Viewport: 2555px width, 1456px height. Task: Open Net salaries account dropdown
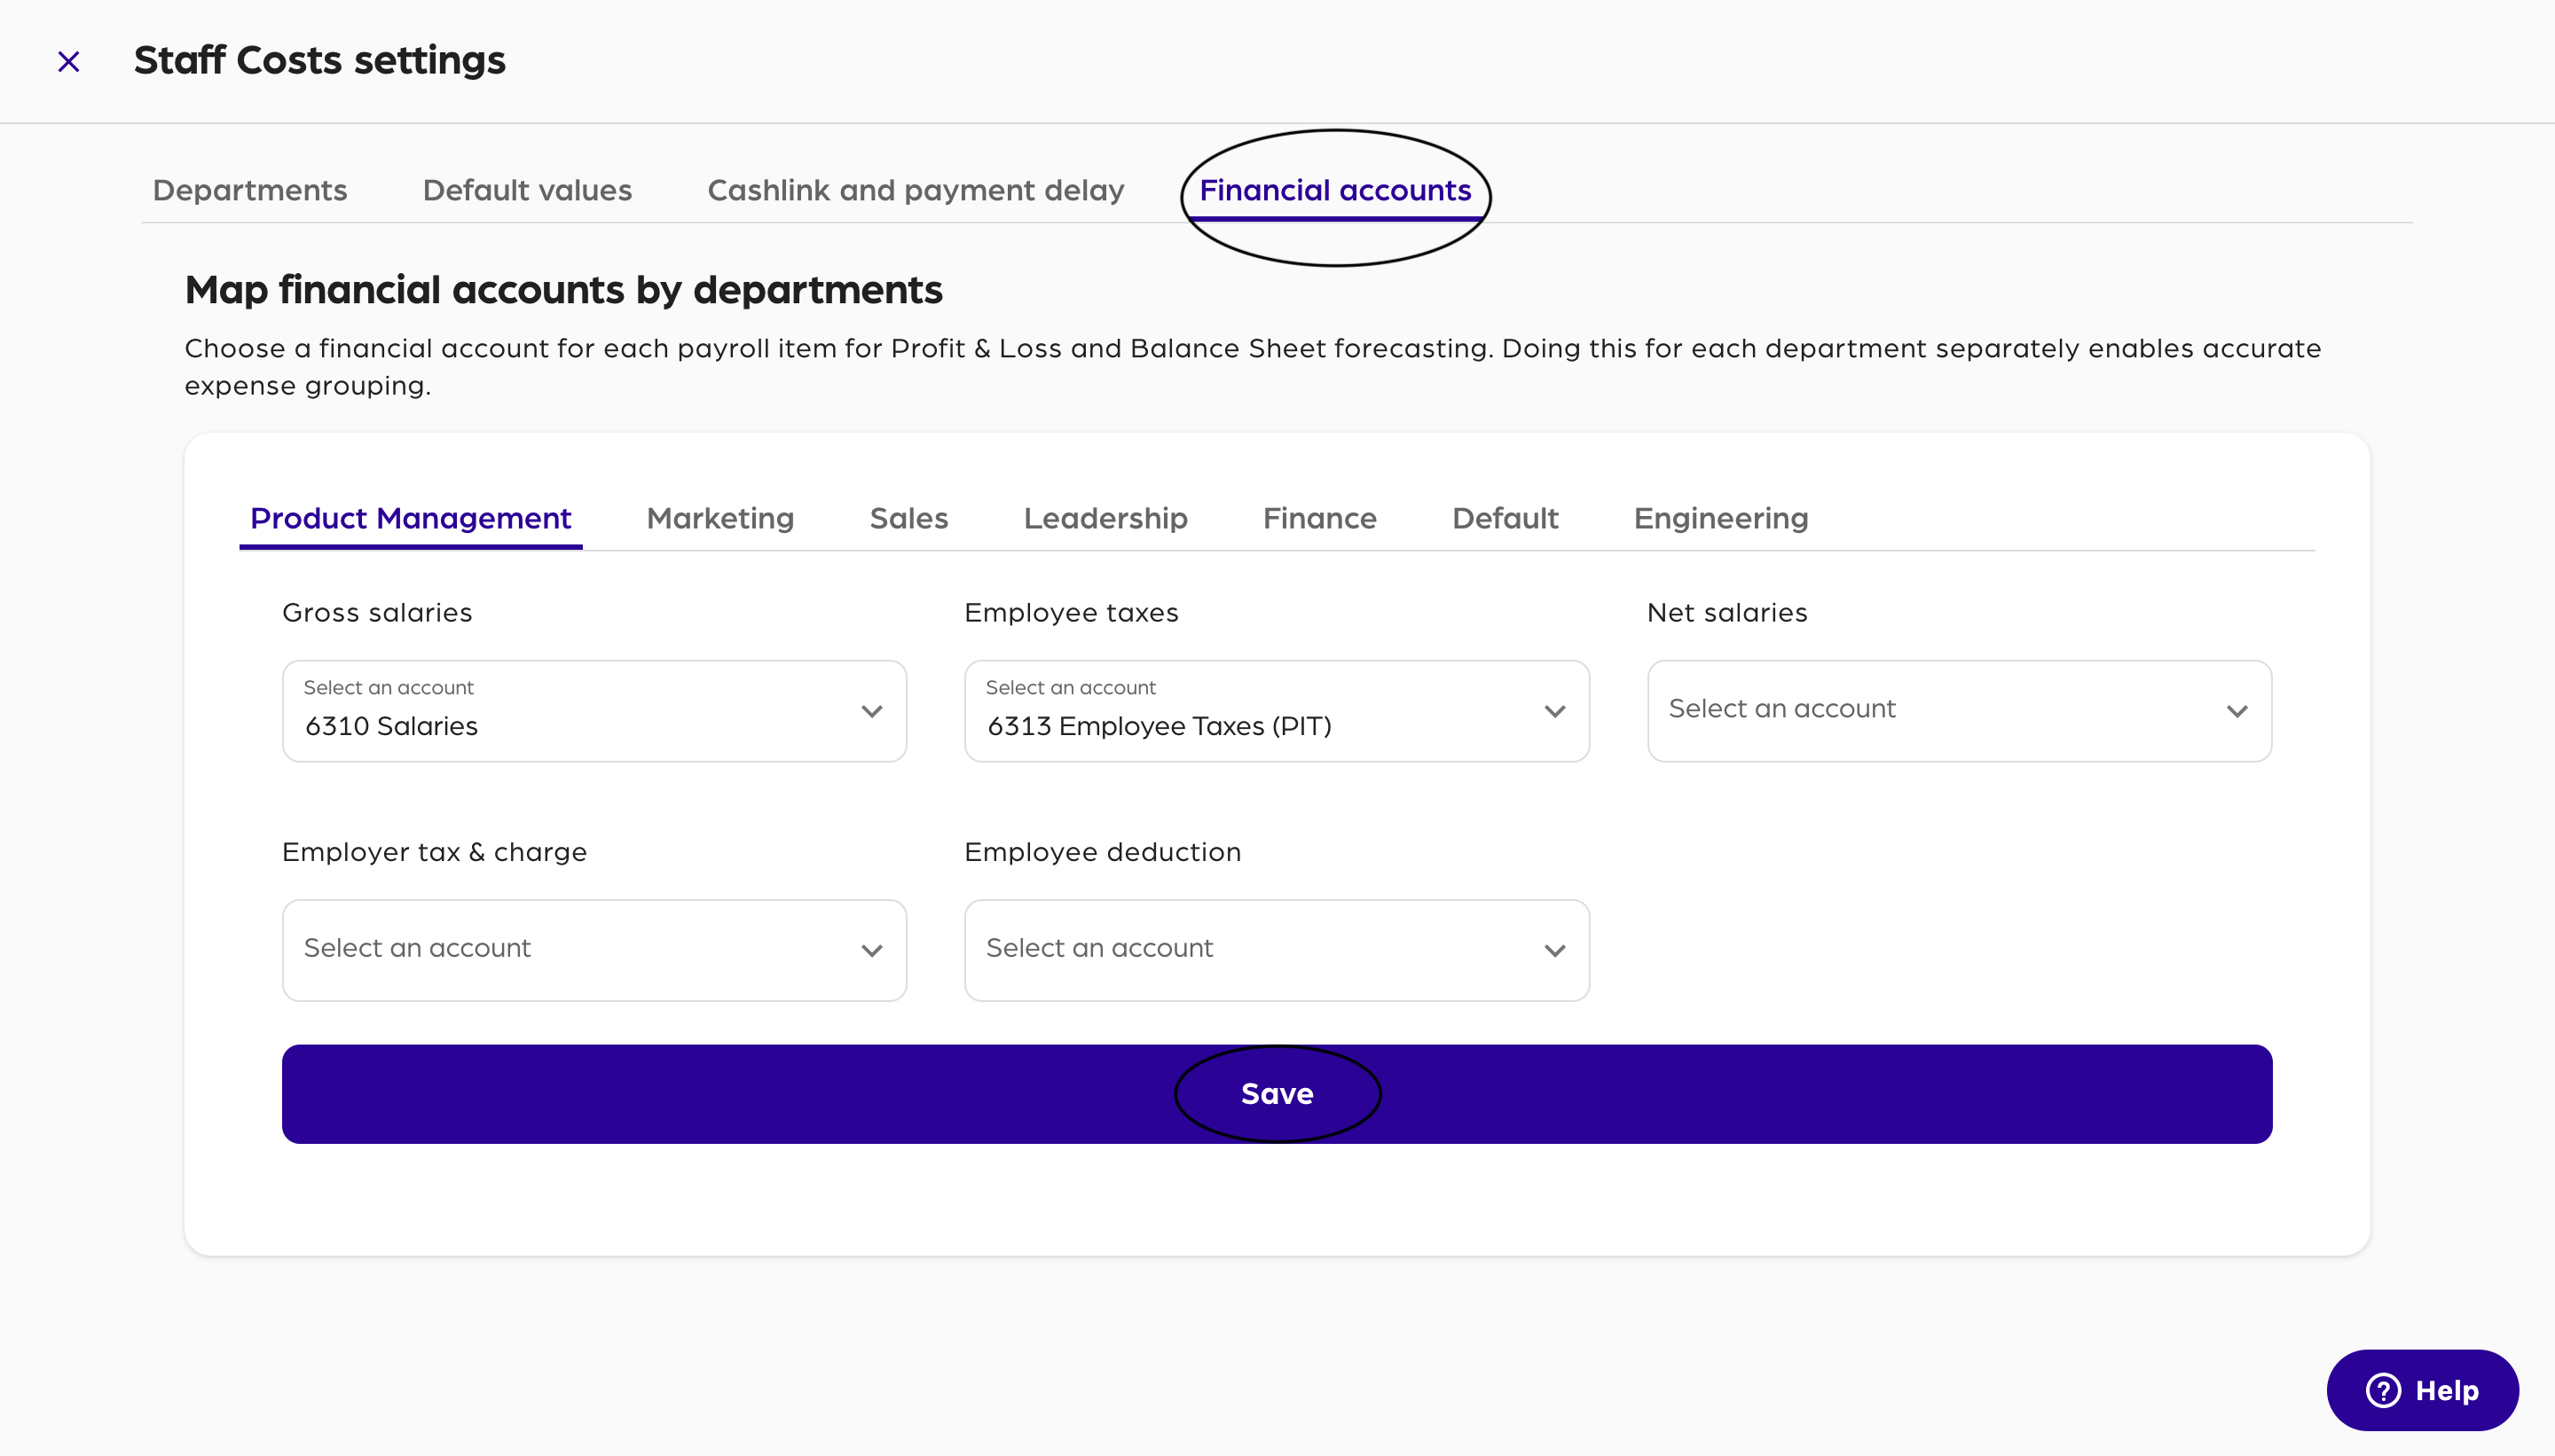pos(1959,711)
